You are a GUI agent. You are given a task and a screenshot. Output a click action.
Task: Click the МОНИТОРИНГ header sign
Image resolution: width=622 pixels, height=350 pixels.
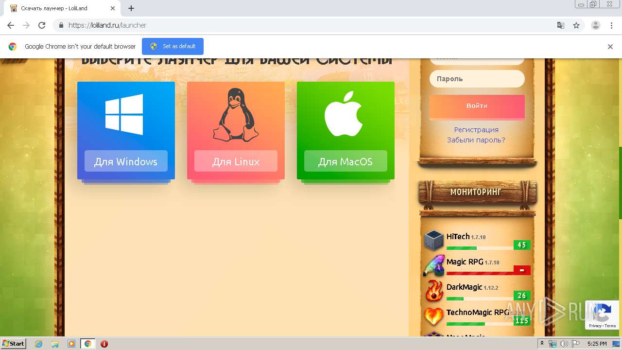(476, 192)
